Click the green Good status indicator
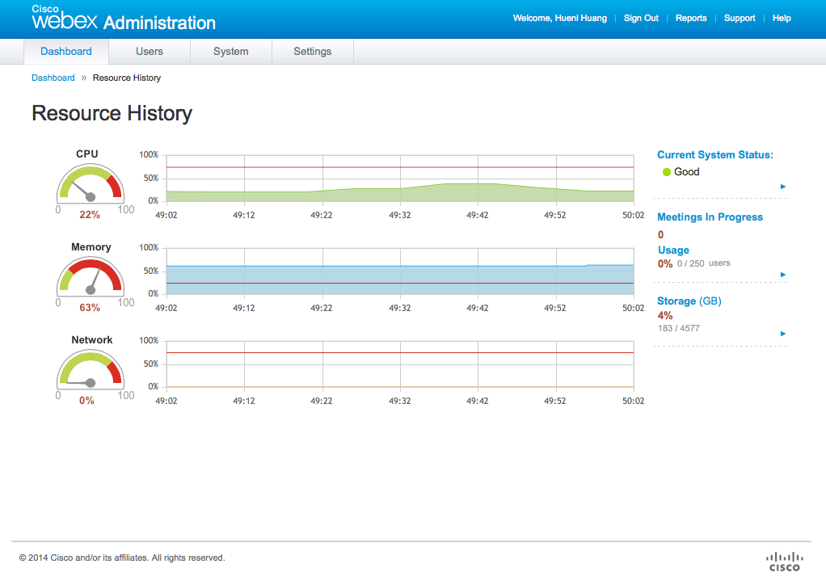Screen dimensions: 826x585 tap(667, 172)
